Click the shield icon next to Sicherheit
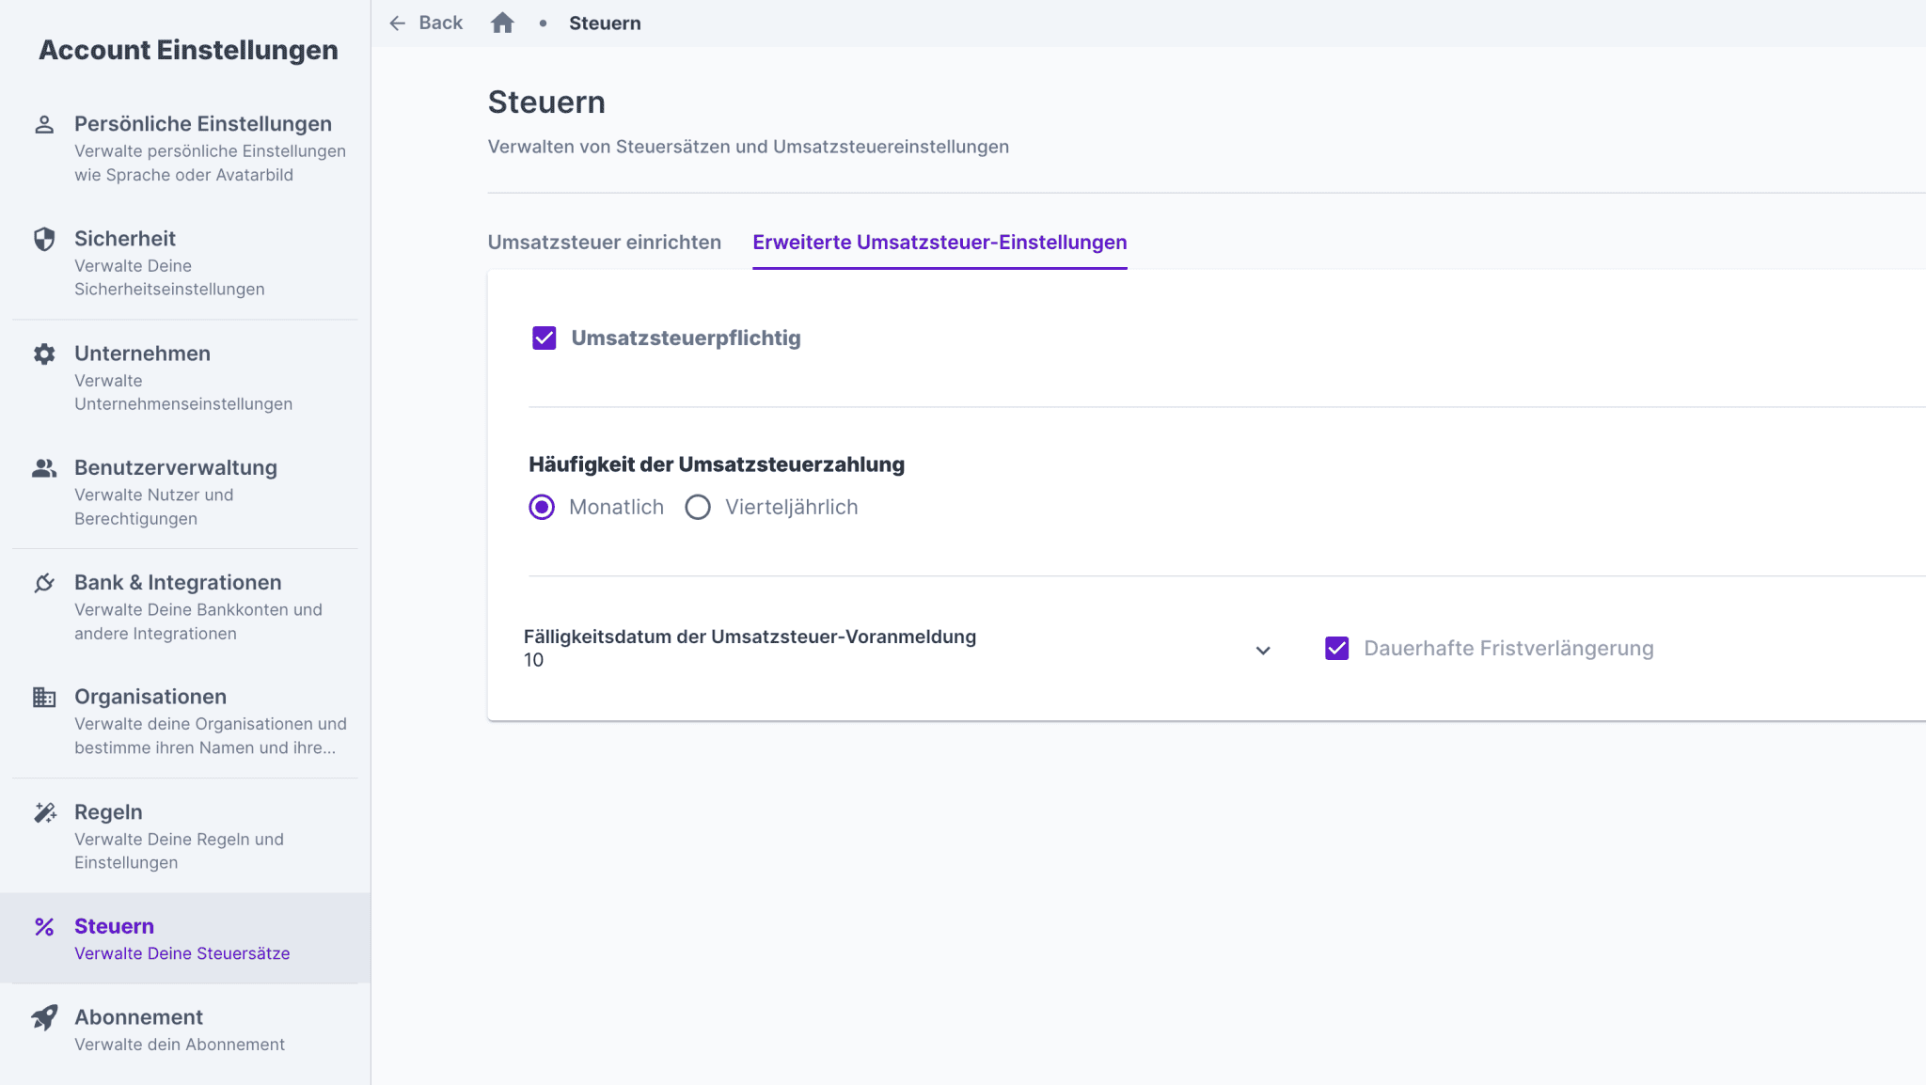Screen dimensions: 1926x1085 (x=44, y=239)
